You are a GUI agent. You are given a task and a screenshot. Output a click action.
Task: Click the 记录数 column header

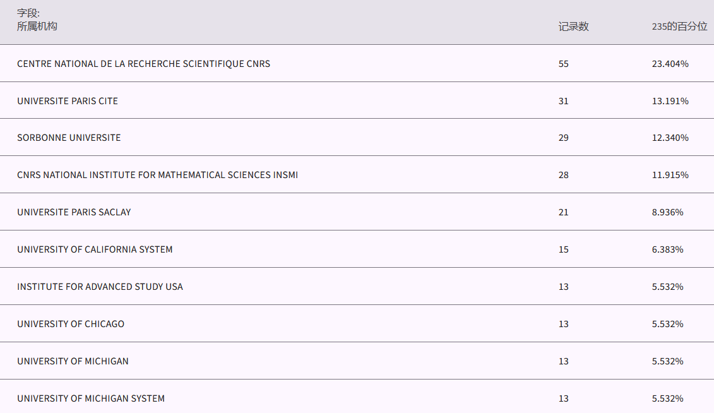tap(573, 27)
